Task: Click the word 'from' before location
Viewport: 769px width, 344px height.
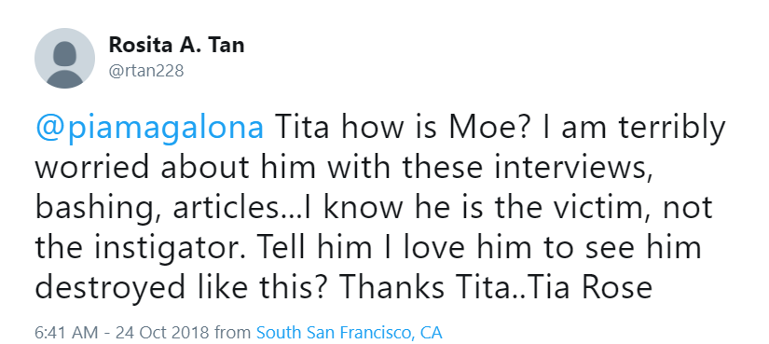Action: [x=233, y=332]
